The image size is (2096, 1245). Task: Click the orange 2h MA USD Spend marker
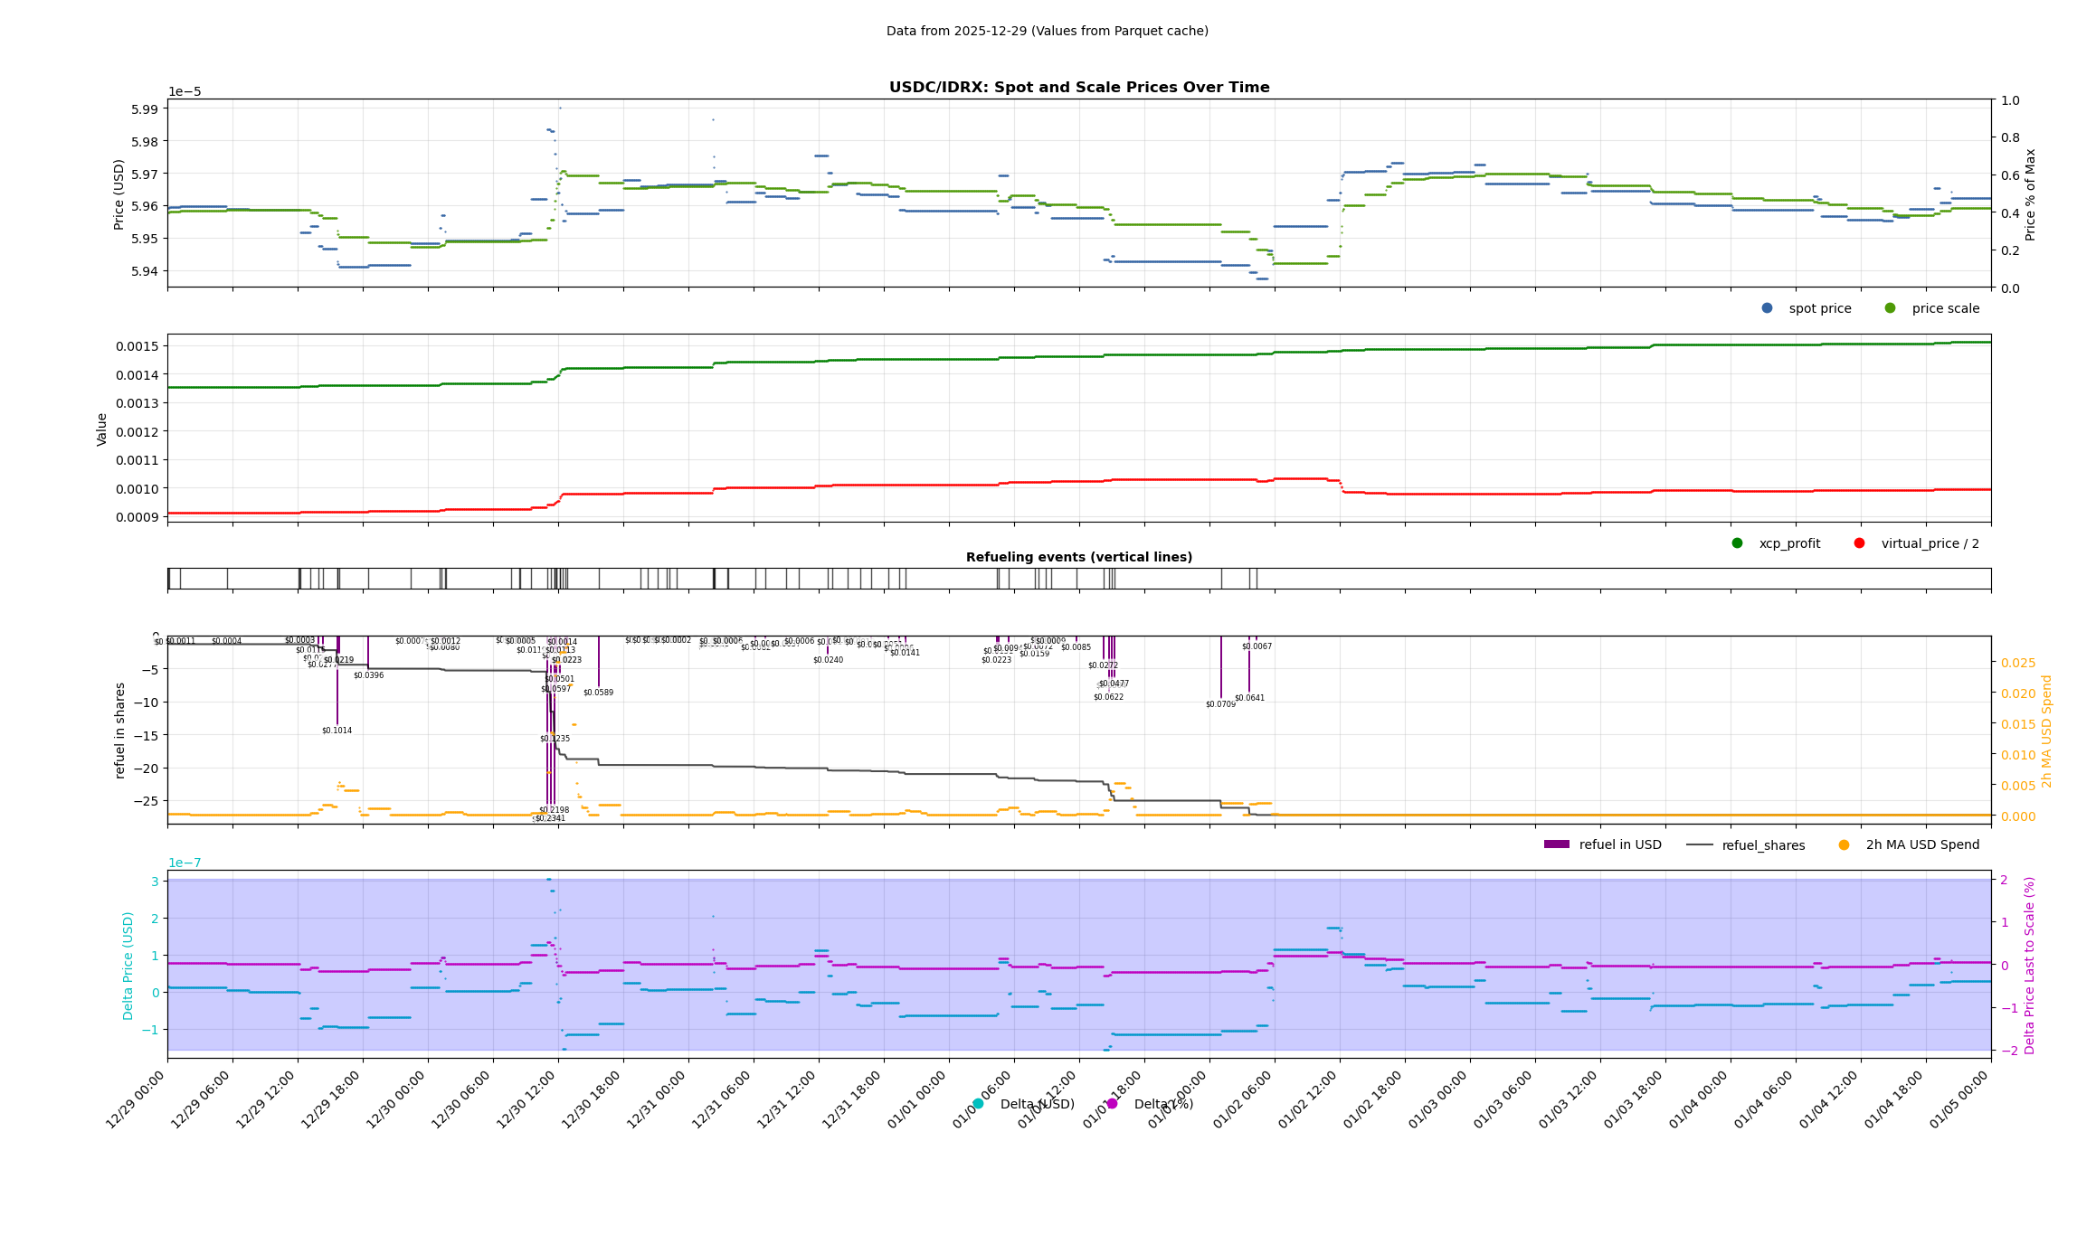1844,845
